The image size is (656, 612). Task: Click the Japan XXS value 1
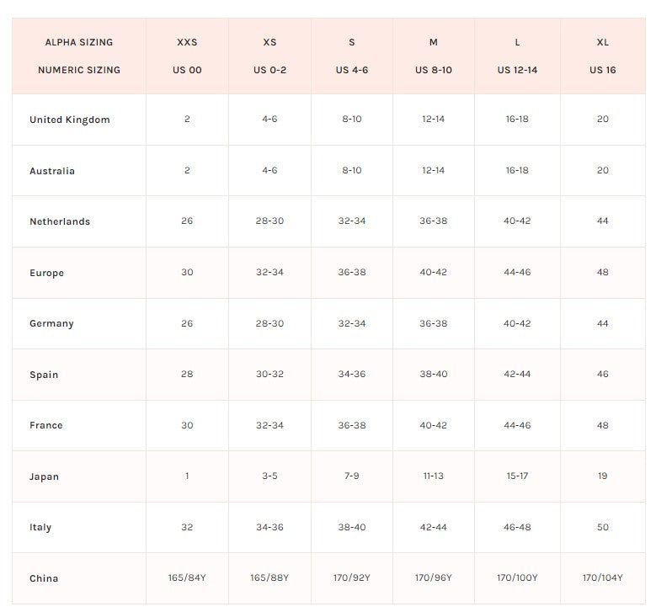[187, 476]
